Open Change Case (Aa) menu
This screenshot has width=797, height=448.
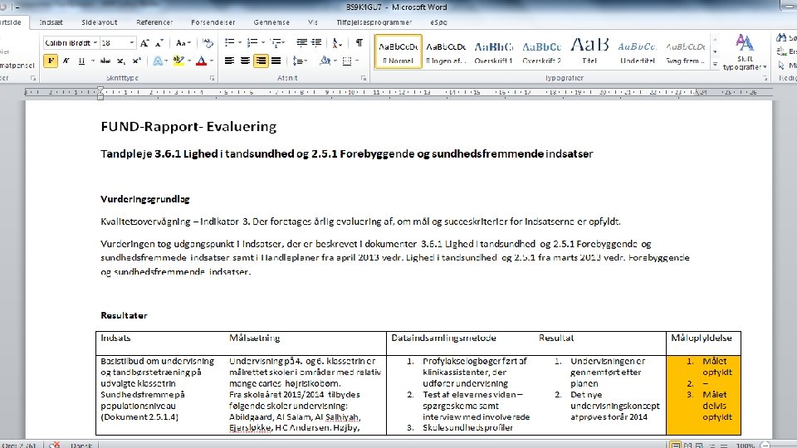click(183, 42)
